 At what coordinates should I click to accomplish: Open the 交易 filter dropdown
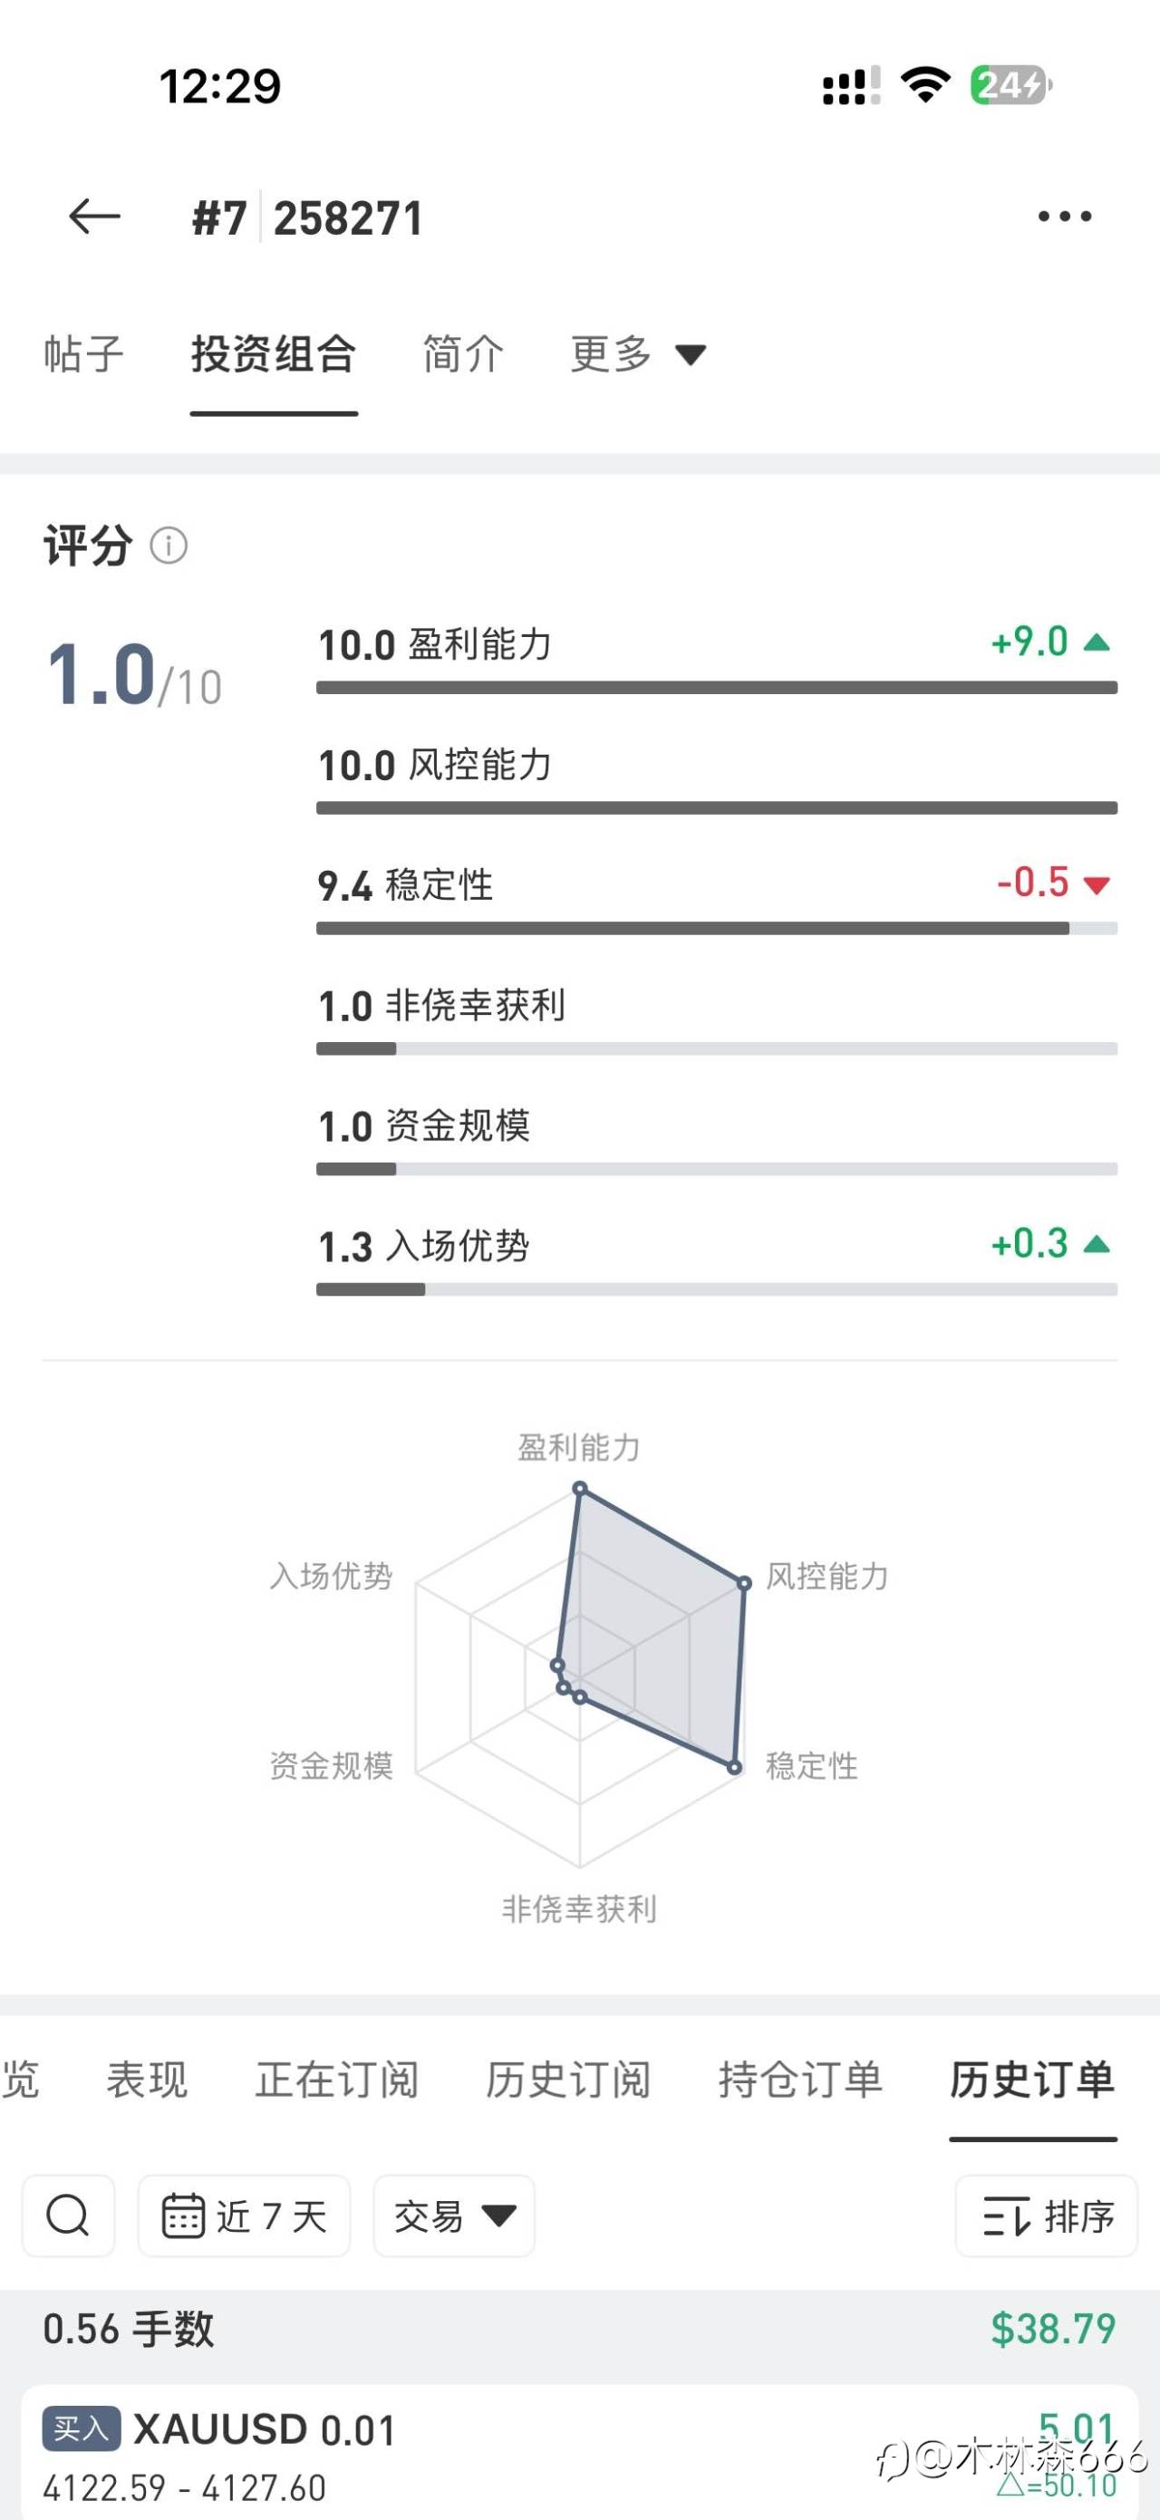pos(454,2216)
